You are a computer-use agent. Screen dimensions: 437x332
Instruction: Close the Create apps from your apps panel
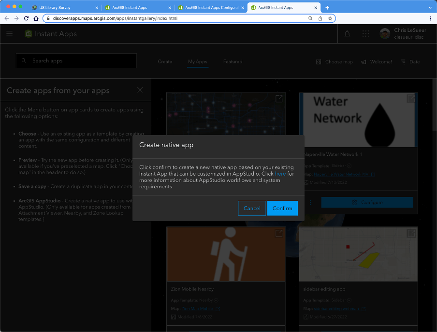[x=140, y=90]
